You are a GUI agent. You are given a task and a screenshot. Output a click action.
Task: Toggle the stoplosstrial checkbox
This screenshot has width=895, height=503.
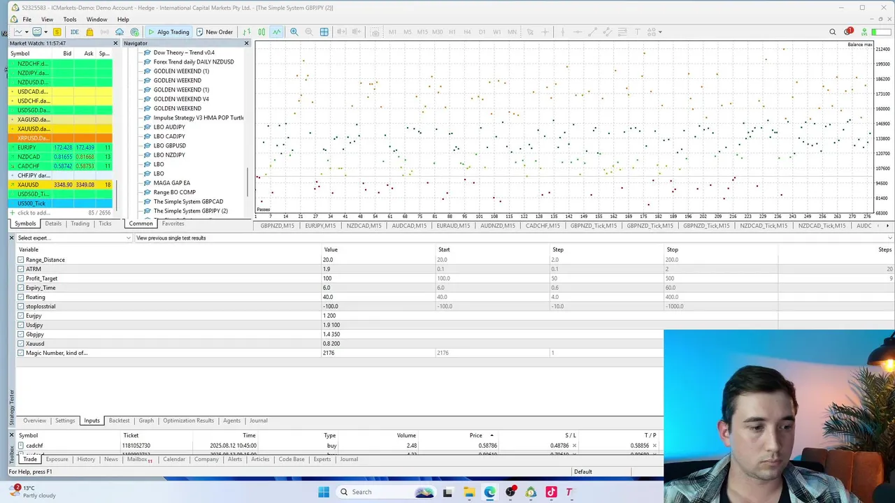[20, 306]
